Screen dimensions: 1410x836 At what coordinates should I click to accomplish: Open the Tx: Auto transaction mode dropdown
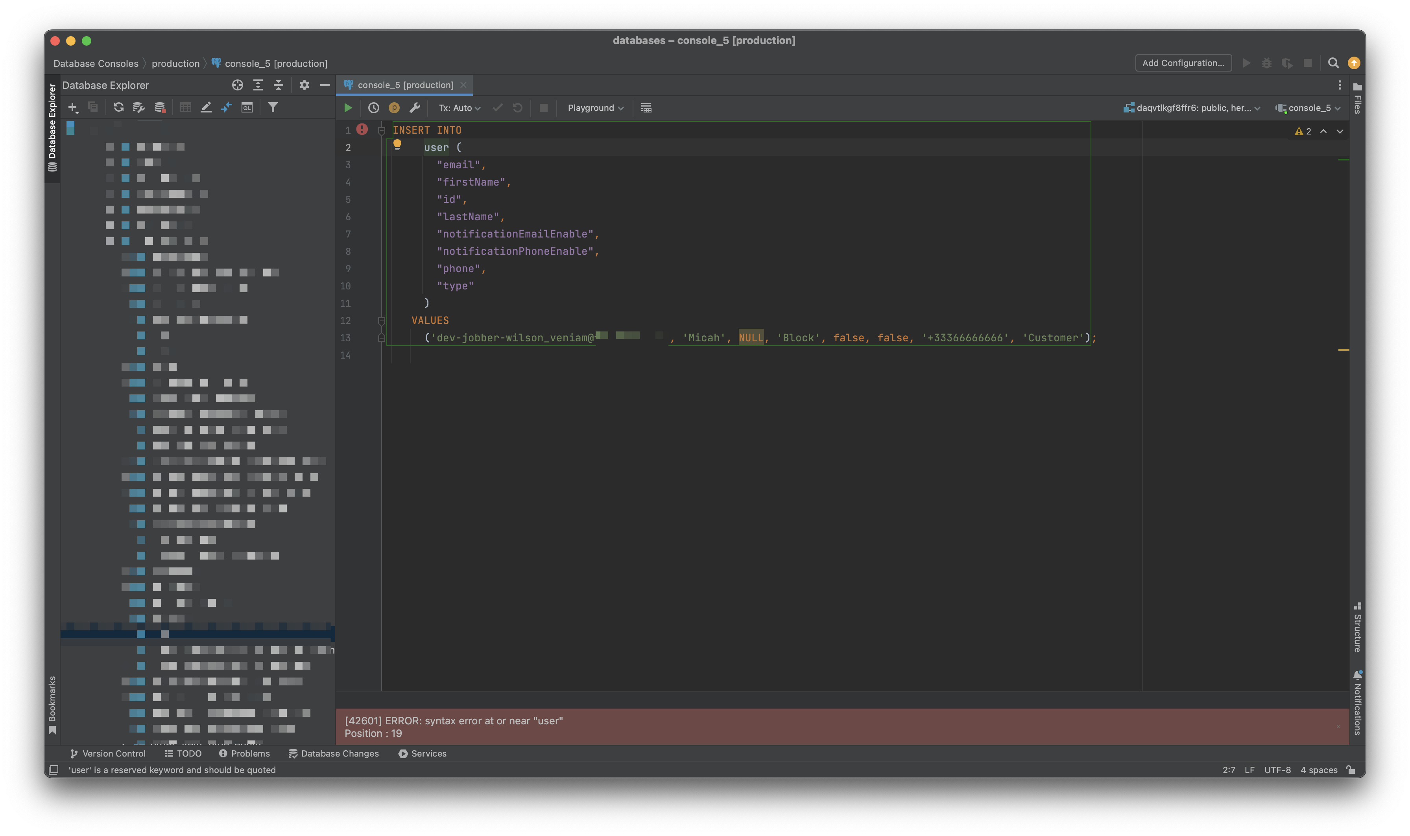(x=458, y=108)
